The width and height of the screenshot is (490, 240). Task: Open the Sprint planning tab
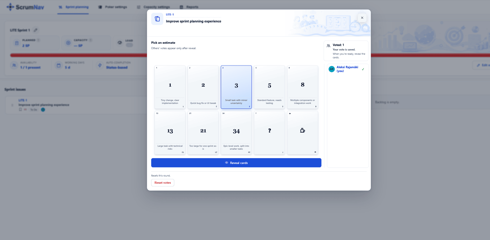click(x=73, y=7)
